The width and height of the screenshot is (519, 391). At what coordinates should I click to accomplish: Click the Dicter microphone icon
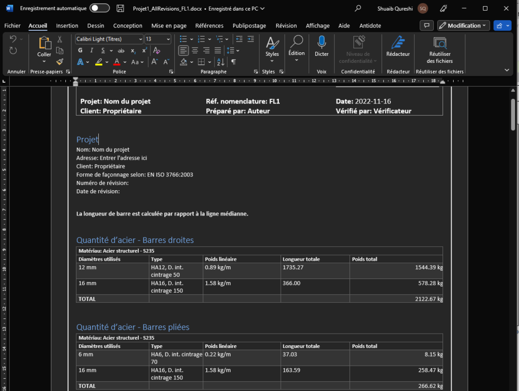pyautogui.click(x=321, y=43)
